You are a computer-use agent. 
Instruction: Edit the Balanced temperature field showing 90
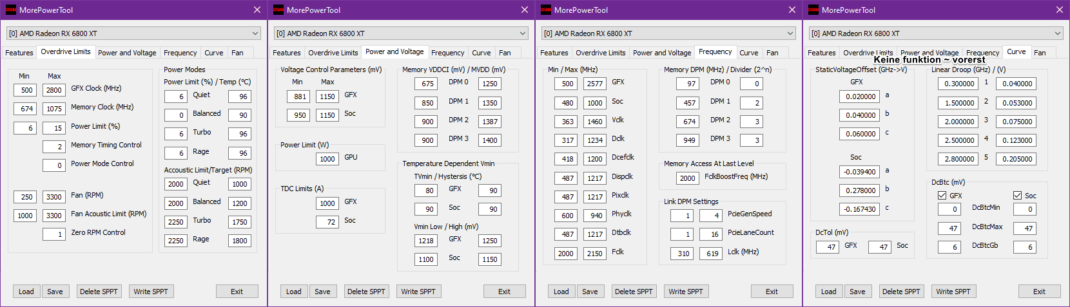click(x=239, y=115)
